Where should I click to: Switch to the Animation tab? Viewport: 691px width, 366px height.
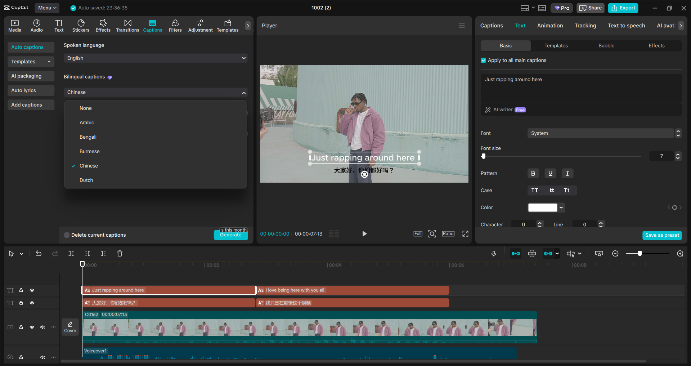(549, 25)
